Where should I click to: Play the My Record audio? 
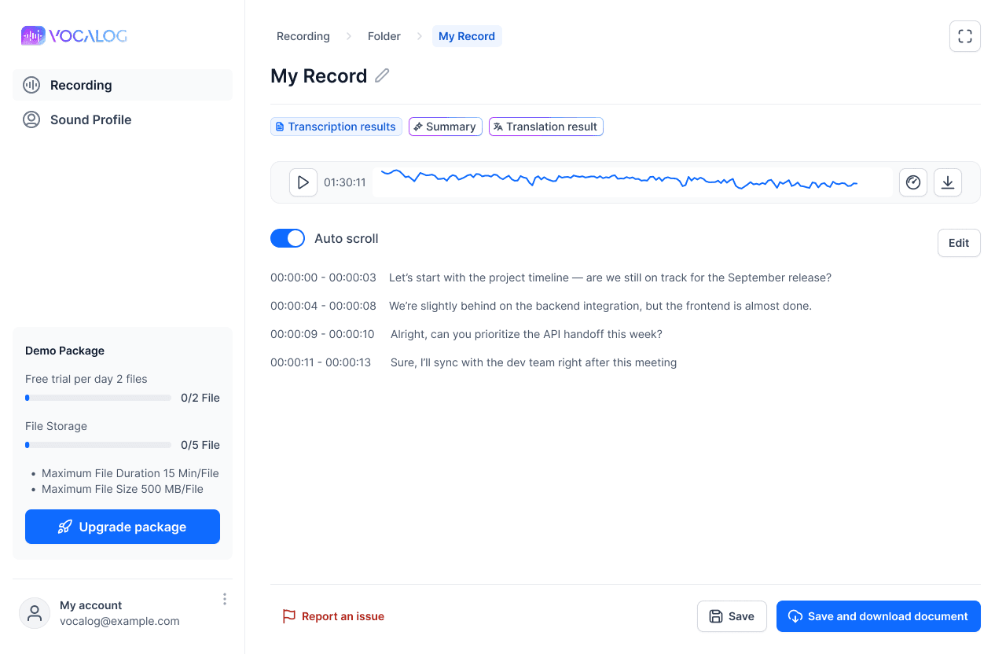(x=303, y=182)
